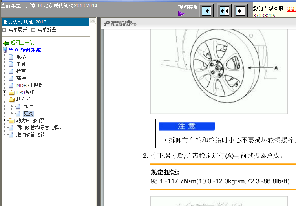The image size is (296, 206).
Task: Click the steering system icon next to 当前
Action: pos(5,50)
